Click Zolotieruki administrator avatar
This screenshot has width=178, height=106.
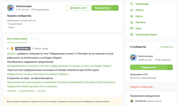(132, 101)
